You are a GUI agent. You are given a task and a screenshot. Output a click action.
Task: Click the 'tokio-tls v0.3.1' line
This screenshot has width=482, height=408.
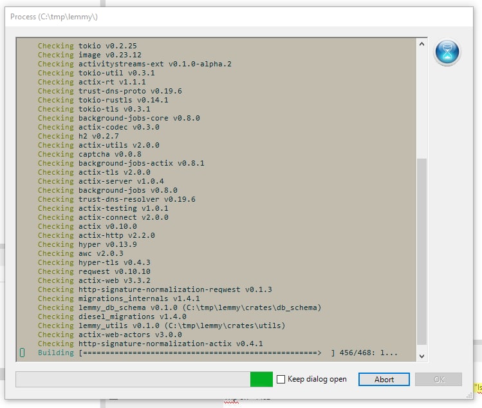[94, 109]
